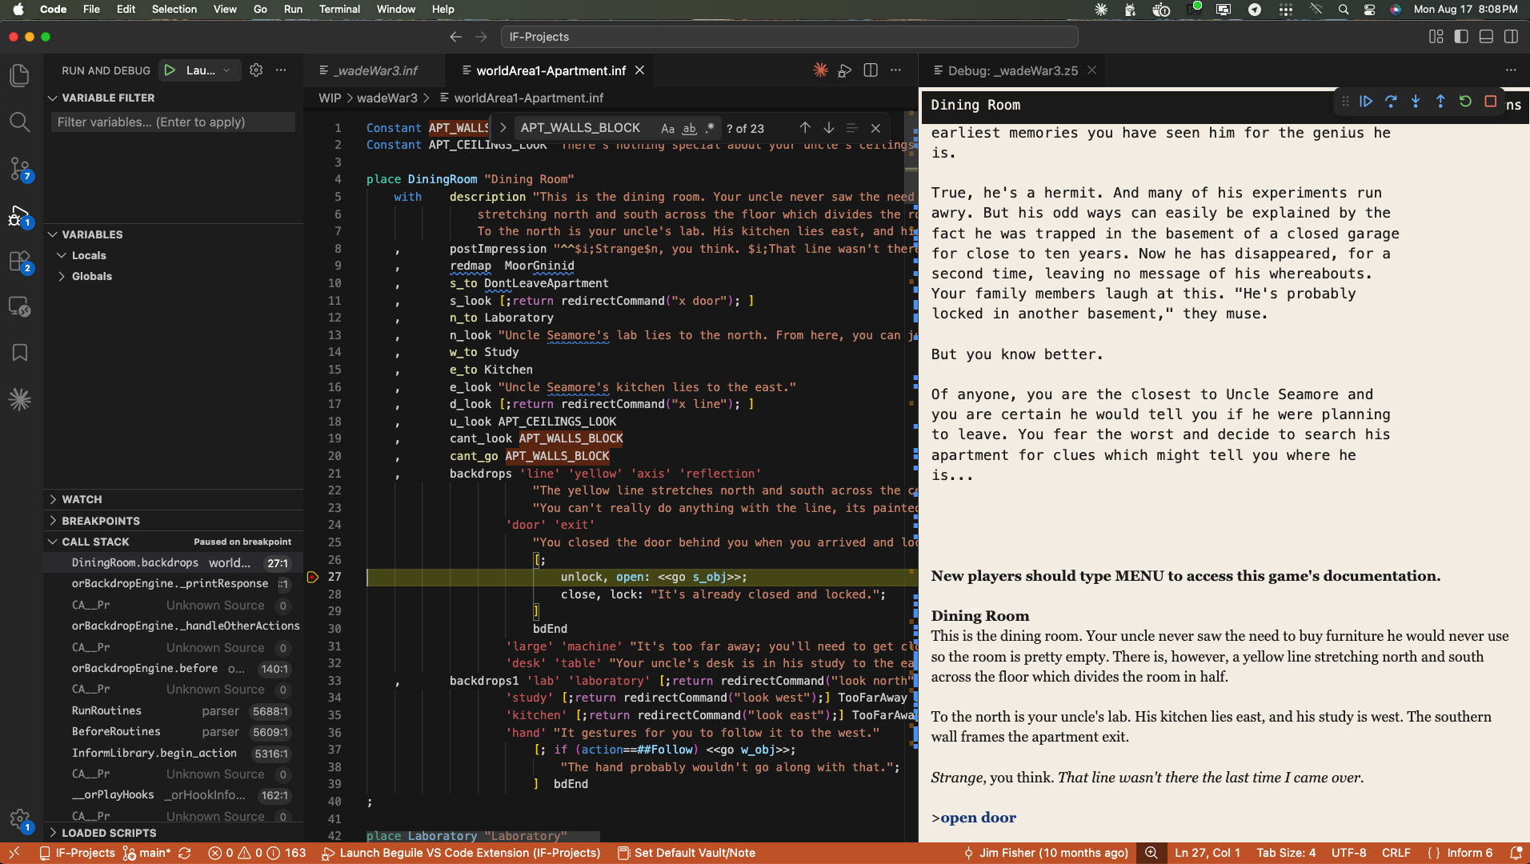Select DiningRoom.backdrops call stack frame
Screen dimensions: 1530x864
173,562
